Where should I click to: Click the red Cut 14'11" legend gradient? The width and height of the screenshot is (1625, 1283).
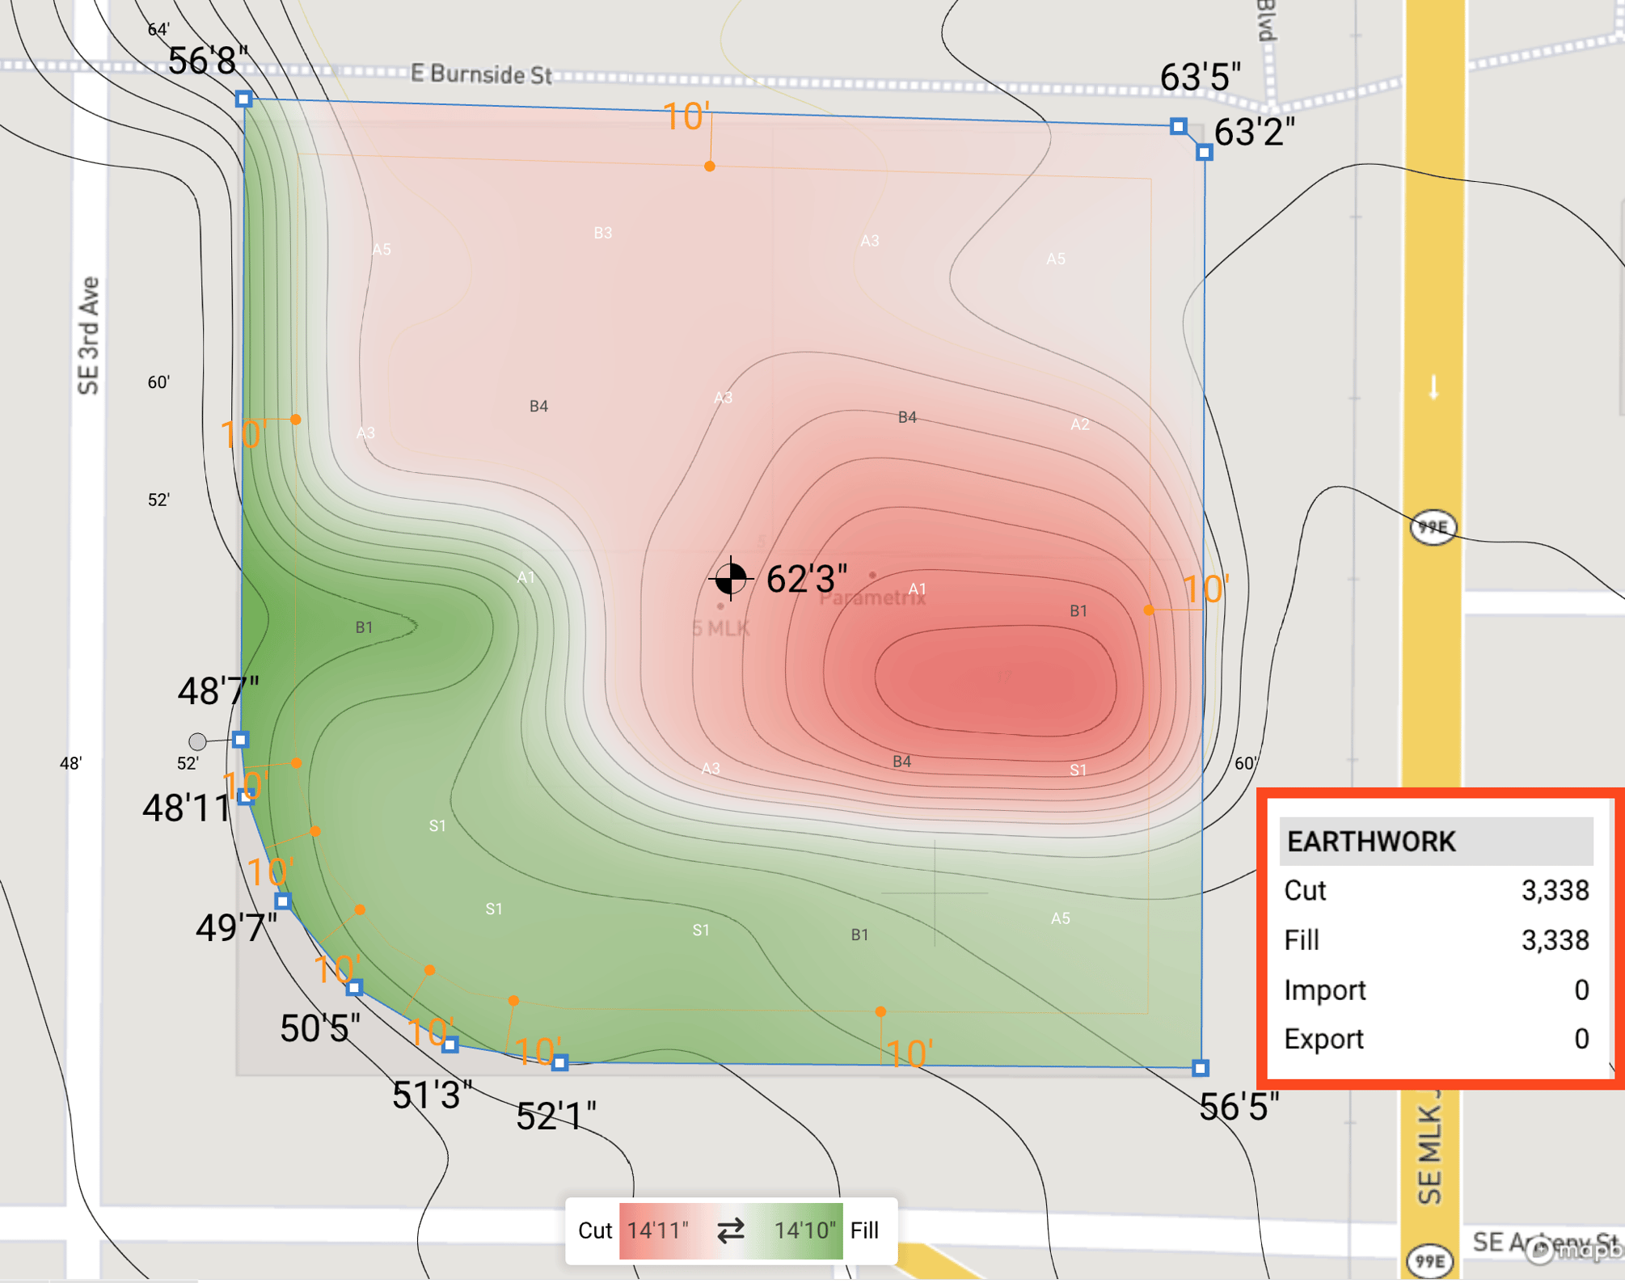(663, 1230)
